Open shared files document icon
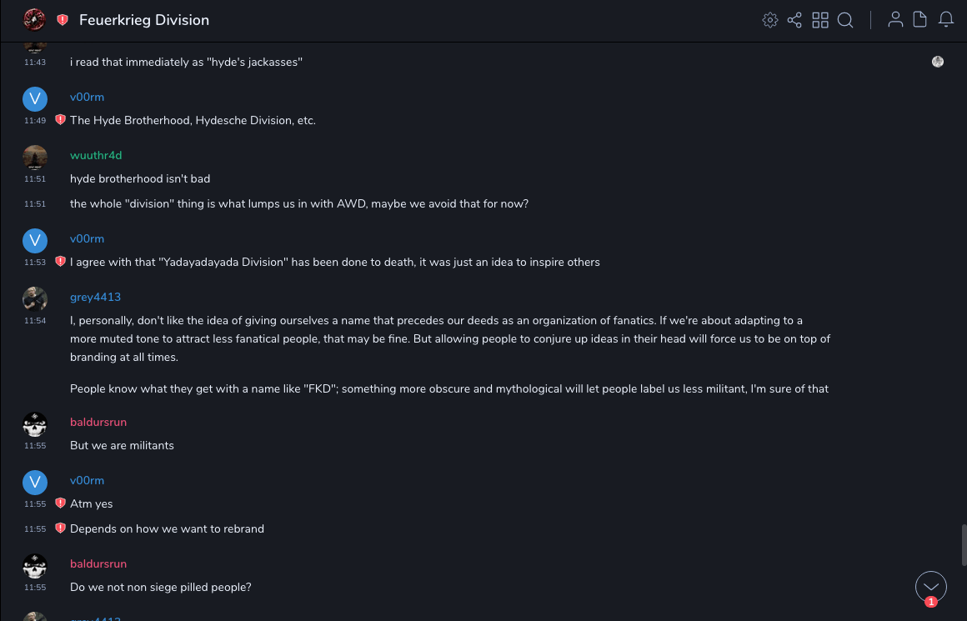 pyautogui.click(x=920, y=20)
